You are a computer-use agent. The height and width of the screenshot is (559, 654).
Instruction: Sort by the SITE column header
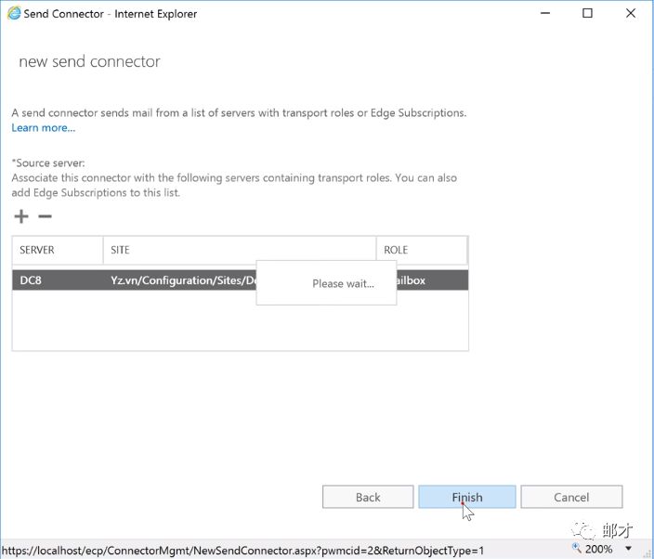[x=239, y=250]
